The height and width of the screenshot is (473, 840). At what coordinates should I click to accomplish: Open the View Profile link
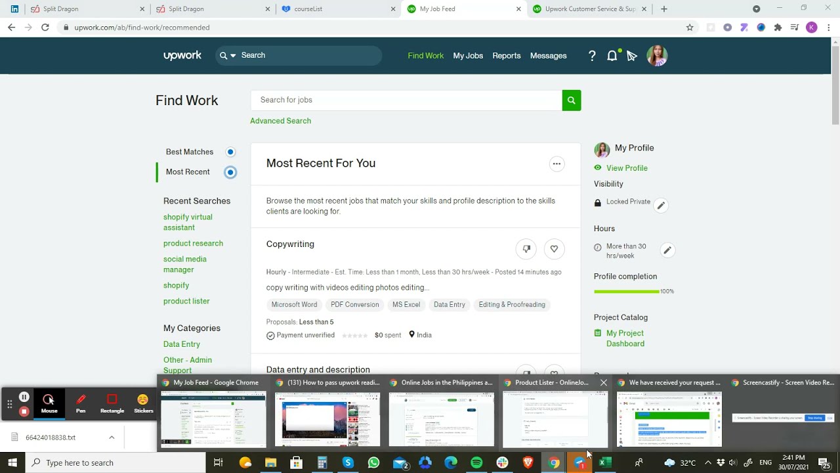point(627,168)
